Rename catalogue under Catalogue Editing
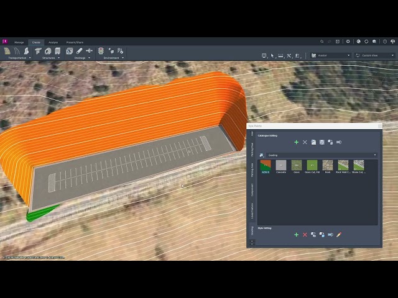Screen dimensions: 398x298 pos(339,142)
